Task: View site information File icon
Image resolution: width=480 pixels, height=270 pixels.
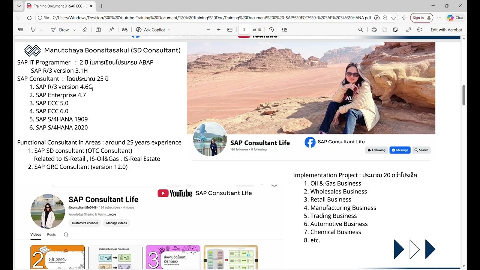Action: tap(43, 18)
